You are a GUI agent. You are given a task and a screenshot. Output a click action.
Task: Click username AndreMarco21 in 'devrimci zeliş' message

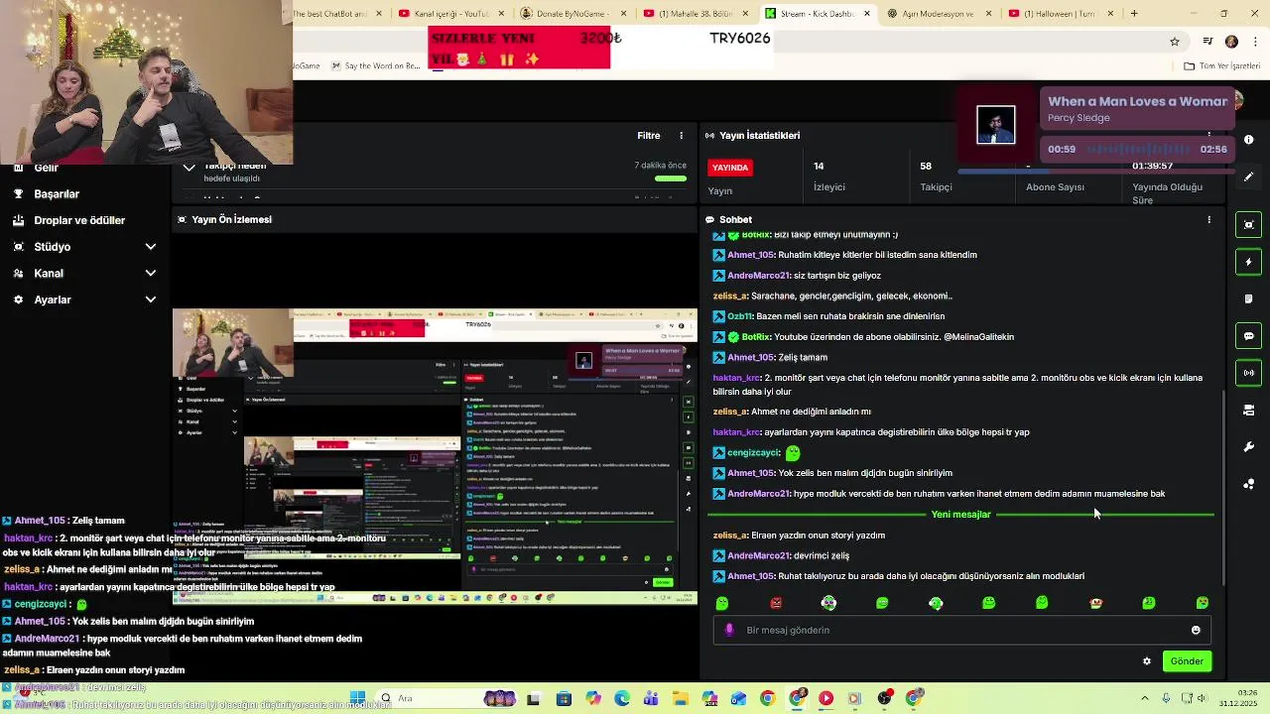click(x=758, y=555)
